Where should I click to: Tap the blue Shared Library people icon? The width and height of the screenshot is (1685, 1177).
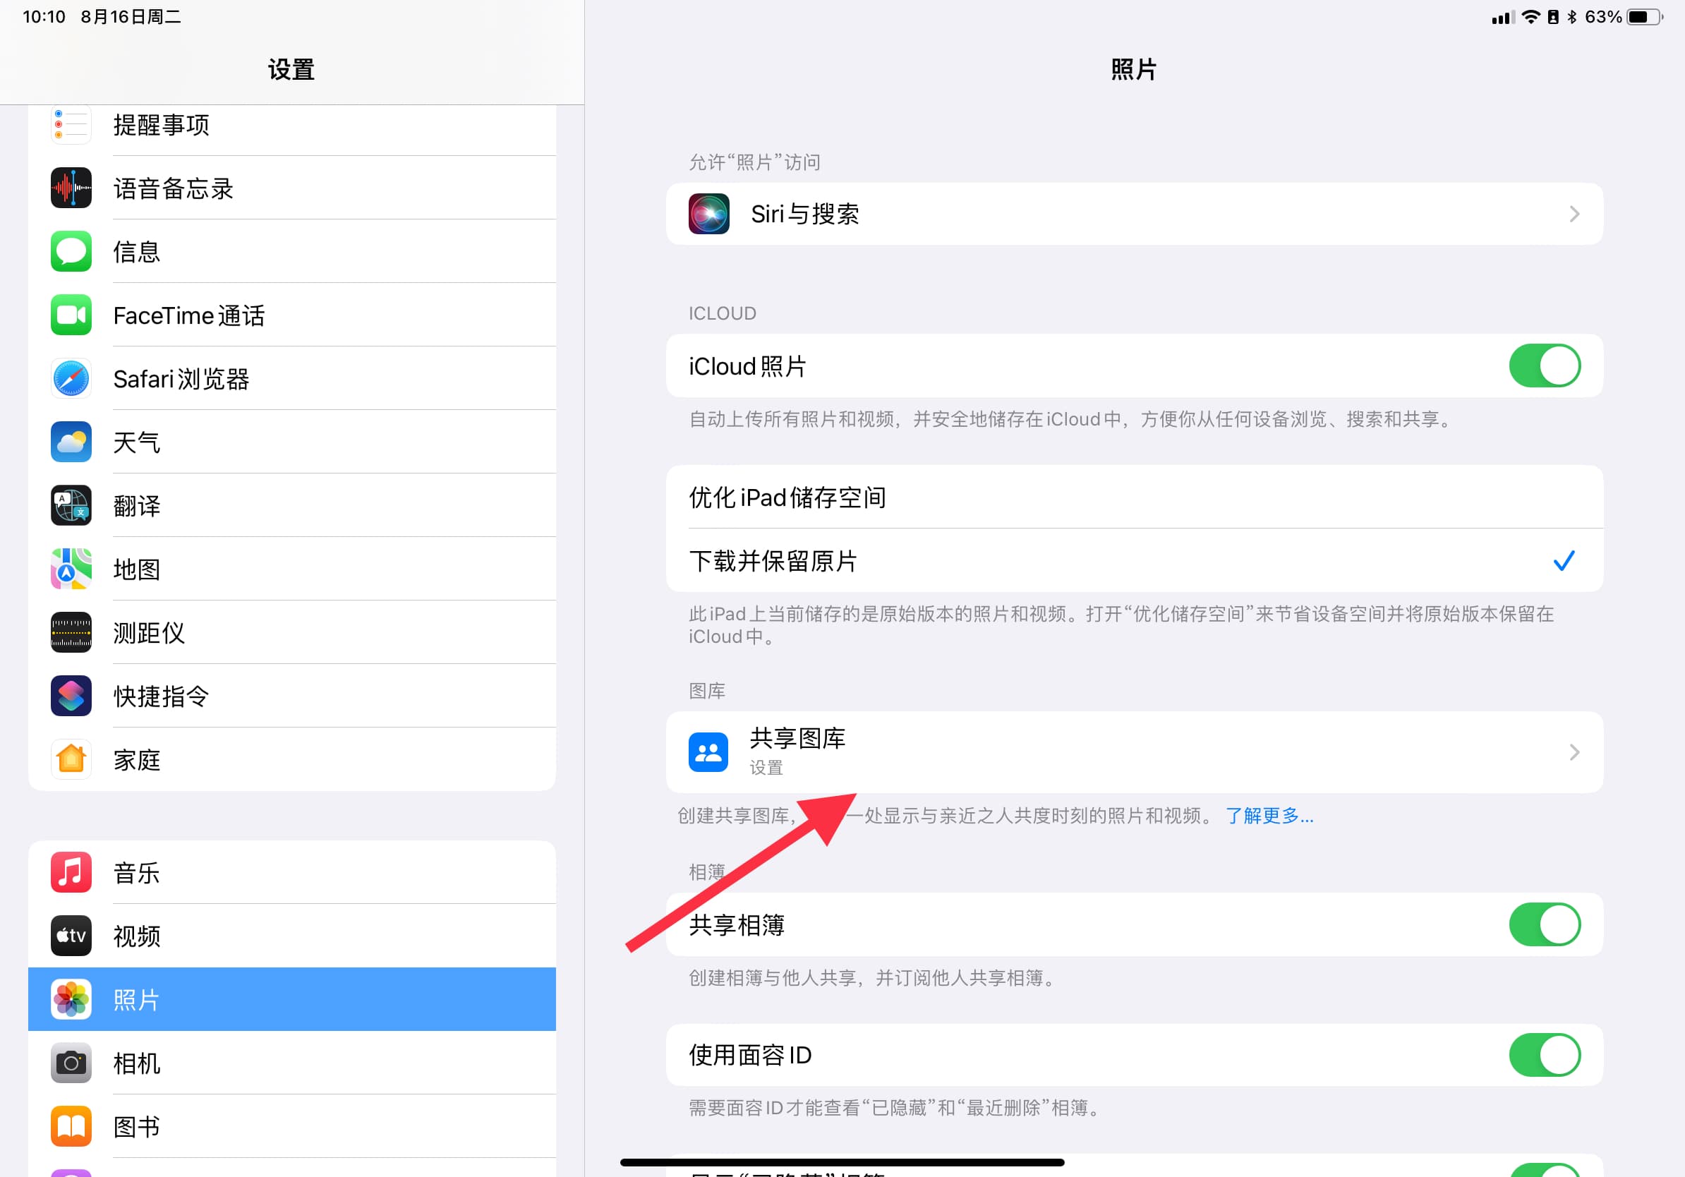708,752
